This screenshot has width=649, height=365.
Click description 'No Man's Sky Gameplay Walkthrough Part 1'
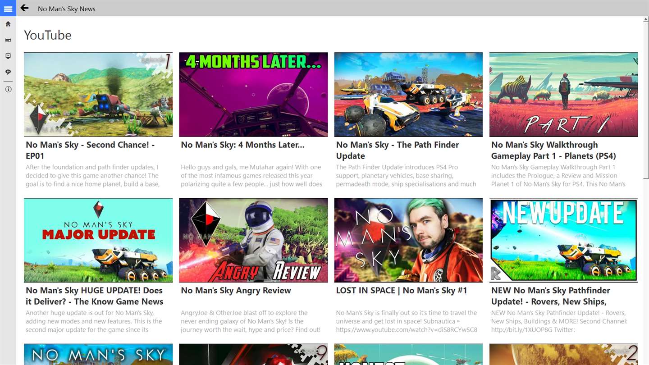click(x=558, y=176)
